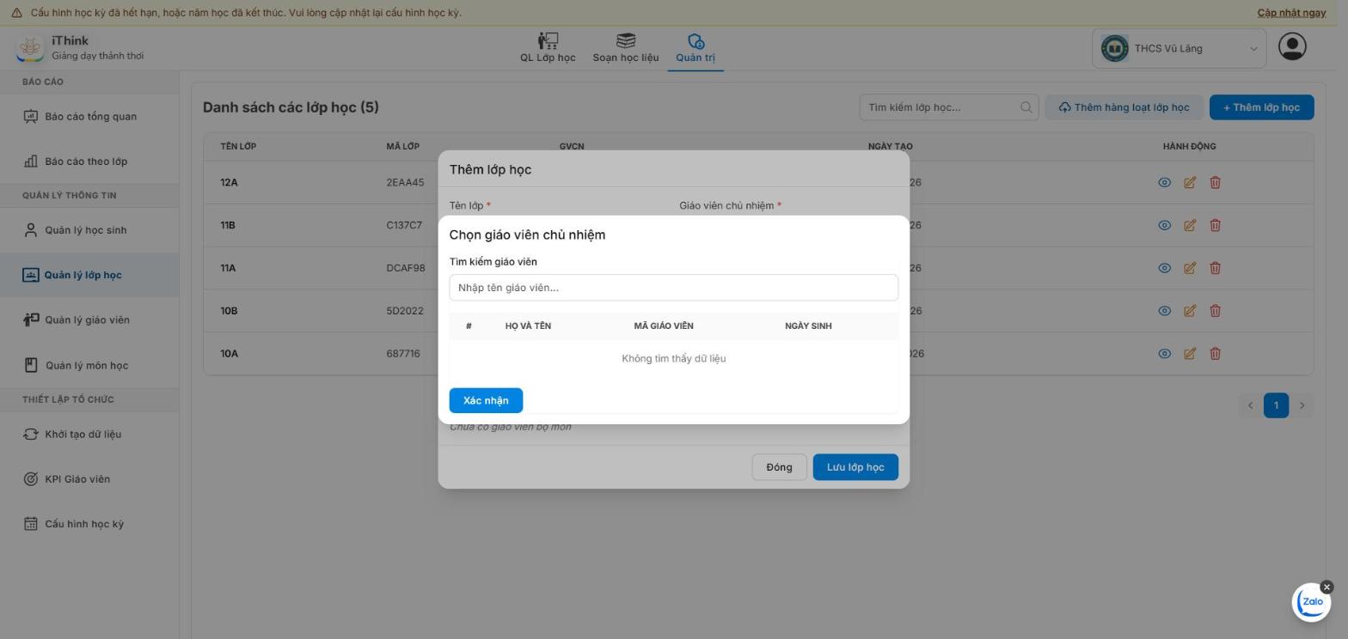Open Khởi tạo dữ liệu in sidebar
This screenshot has width=1348, height=639.
(89, 434)
